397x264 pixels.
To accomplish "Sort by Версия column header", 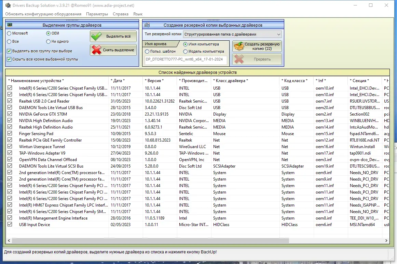I will tap(160, 81).
